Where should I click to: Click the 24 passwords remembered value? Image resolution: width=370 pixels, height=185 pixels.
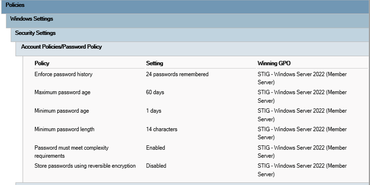pyautogui.click(x=177, y=75)
